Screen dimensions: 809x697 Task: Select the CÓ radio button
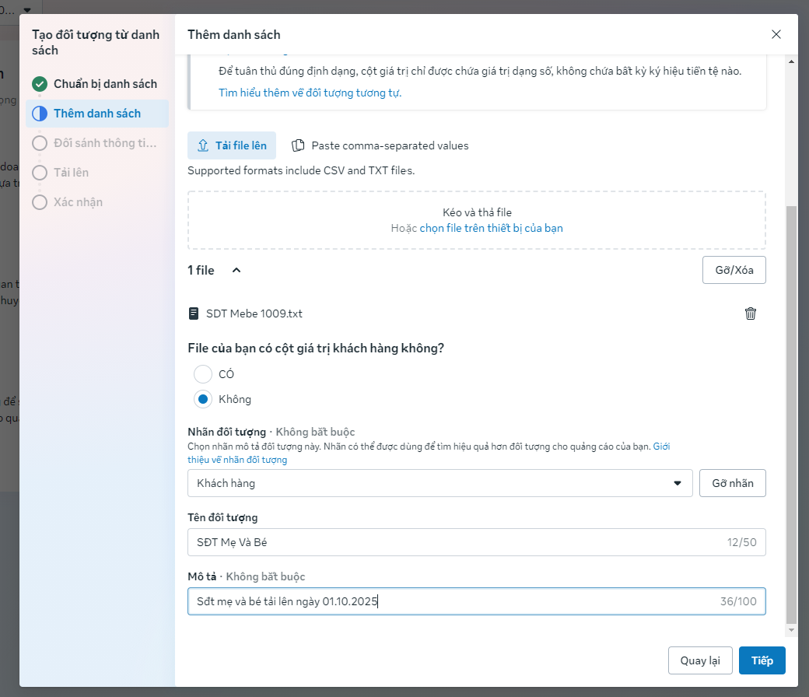click(203, 374)
